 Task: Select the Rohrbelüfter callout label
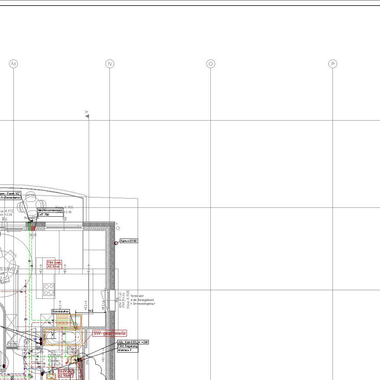click(60, 311)
